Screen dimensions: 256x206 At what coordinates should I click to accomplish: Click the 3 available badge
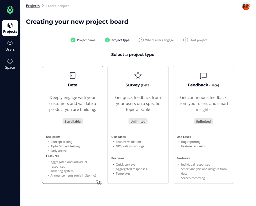tap(72, 122)
